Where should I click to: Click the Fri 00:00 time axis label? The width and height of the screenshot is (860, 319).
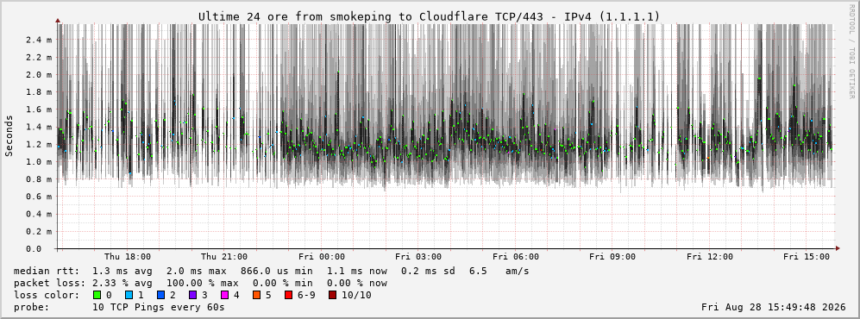322,257
